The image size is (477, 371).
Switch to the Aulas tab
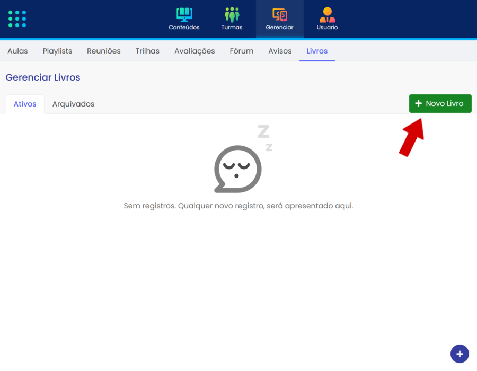click(x=17, y=51)
